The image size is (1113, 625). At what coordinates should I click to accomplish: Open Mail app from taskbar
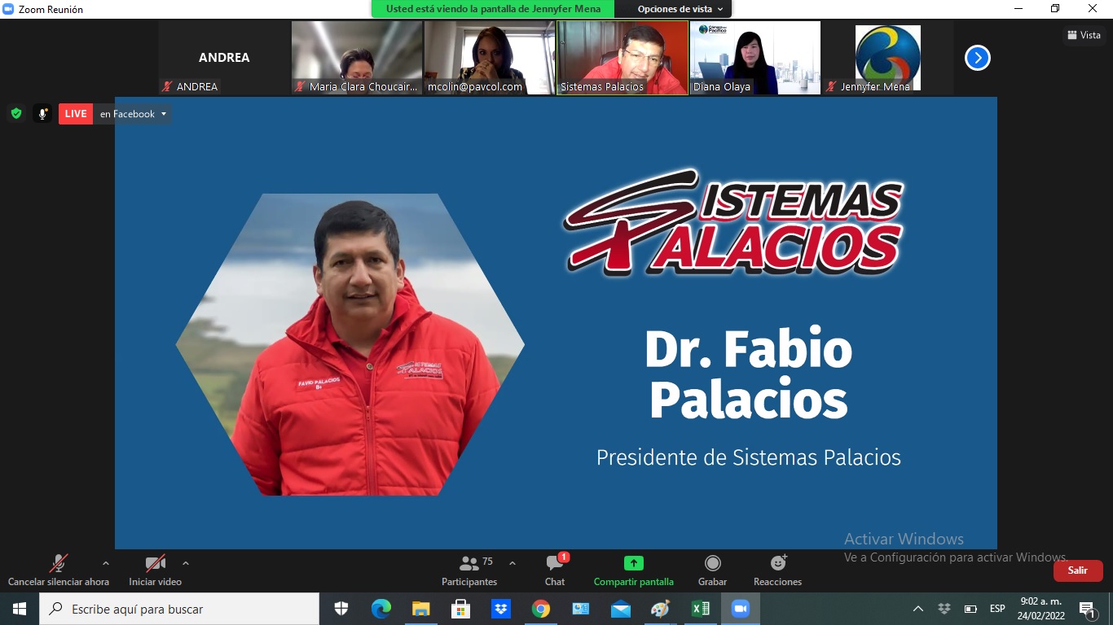click(x=620, y=609)
